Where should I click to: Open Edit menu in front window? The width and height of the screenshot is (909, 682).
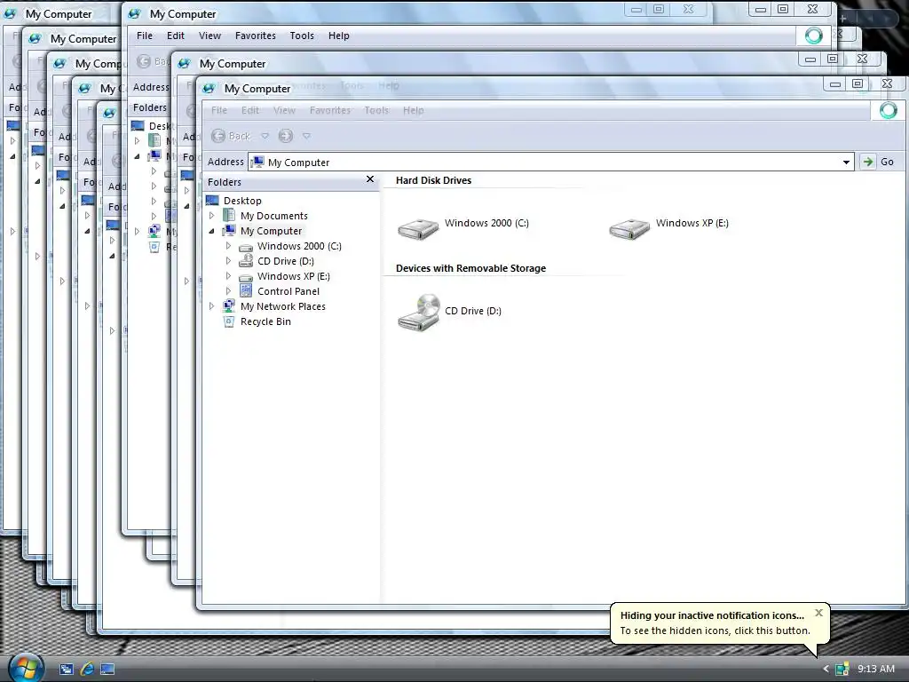click(249, 110)
